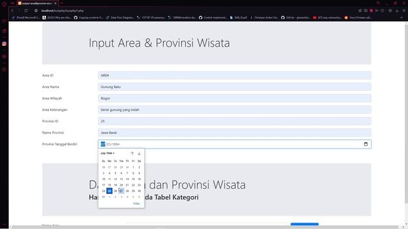The width and height of the screenshot is (408, 229).
Task: Choose day 10 in the calendar
Action: [103, 179]
